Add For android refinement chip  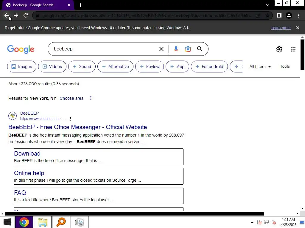209,66
